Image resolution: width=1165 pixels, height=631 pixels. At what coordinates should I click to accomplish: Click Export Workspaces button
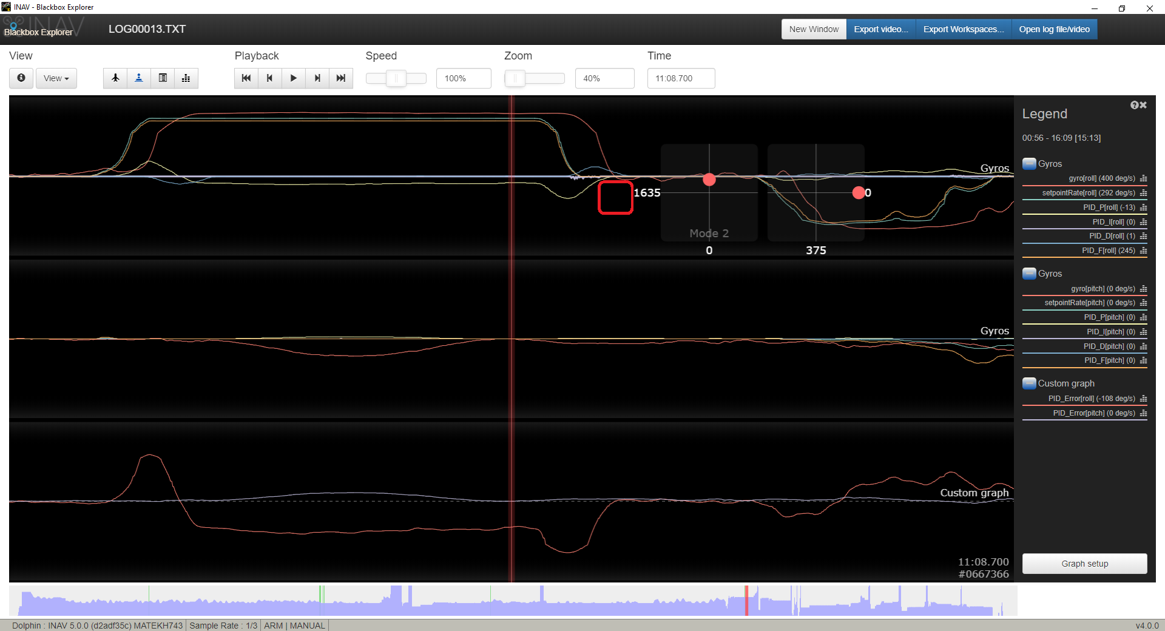[x=964, y=29]
